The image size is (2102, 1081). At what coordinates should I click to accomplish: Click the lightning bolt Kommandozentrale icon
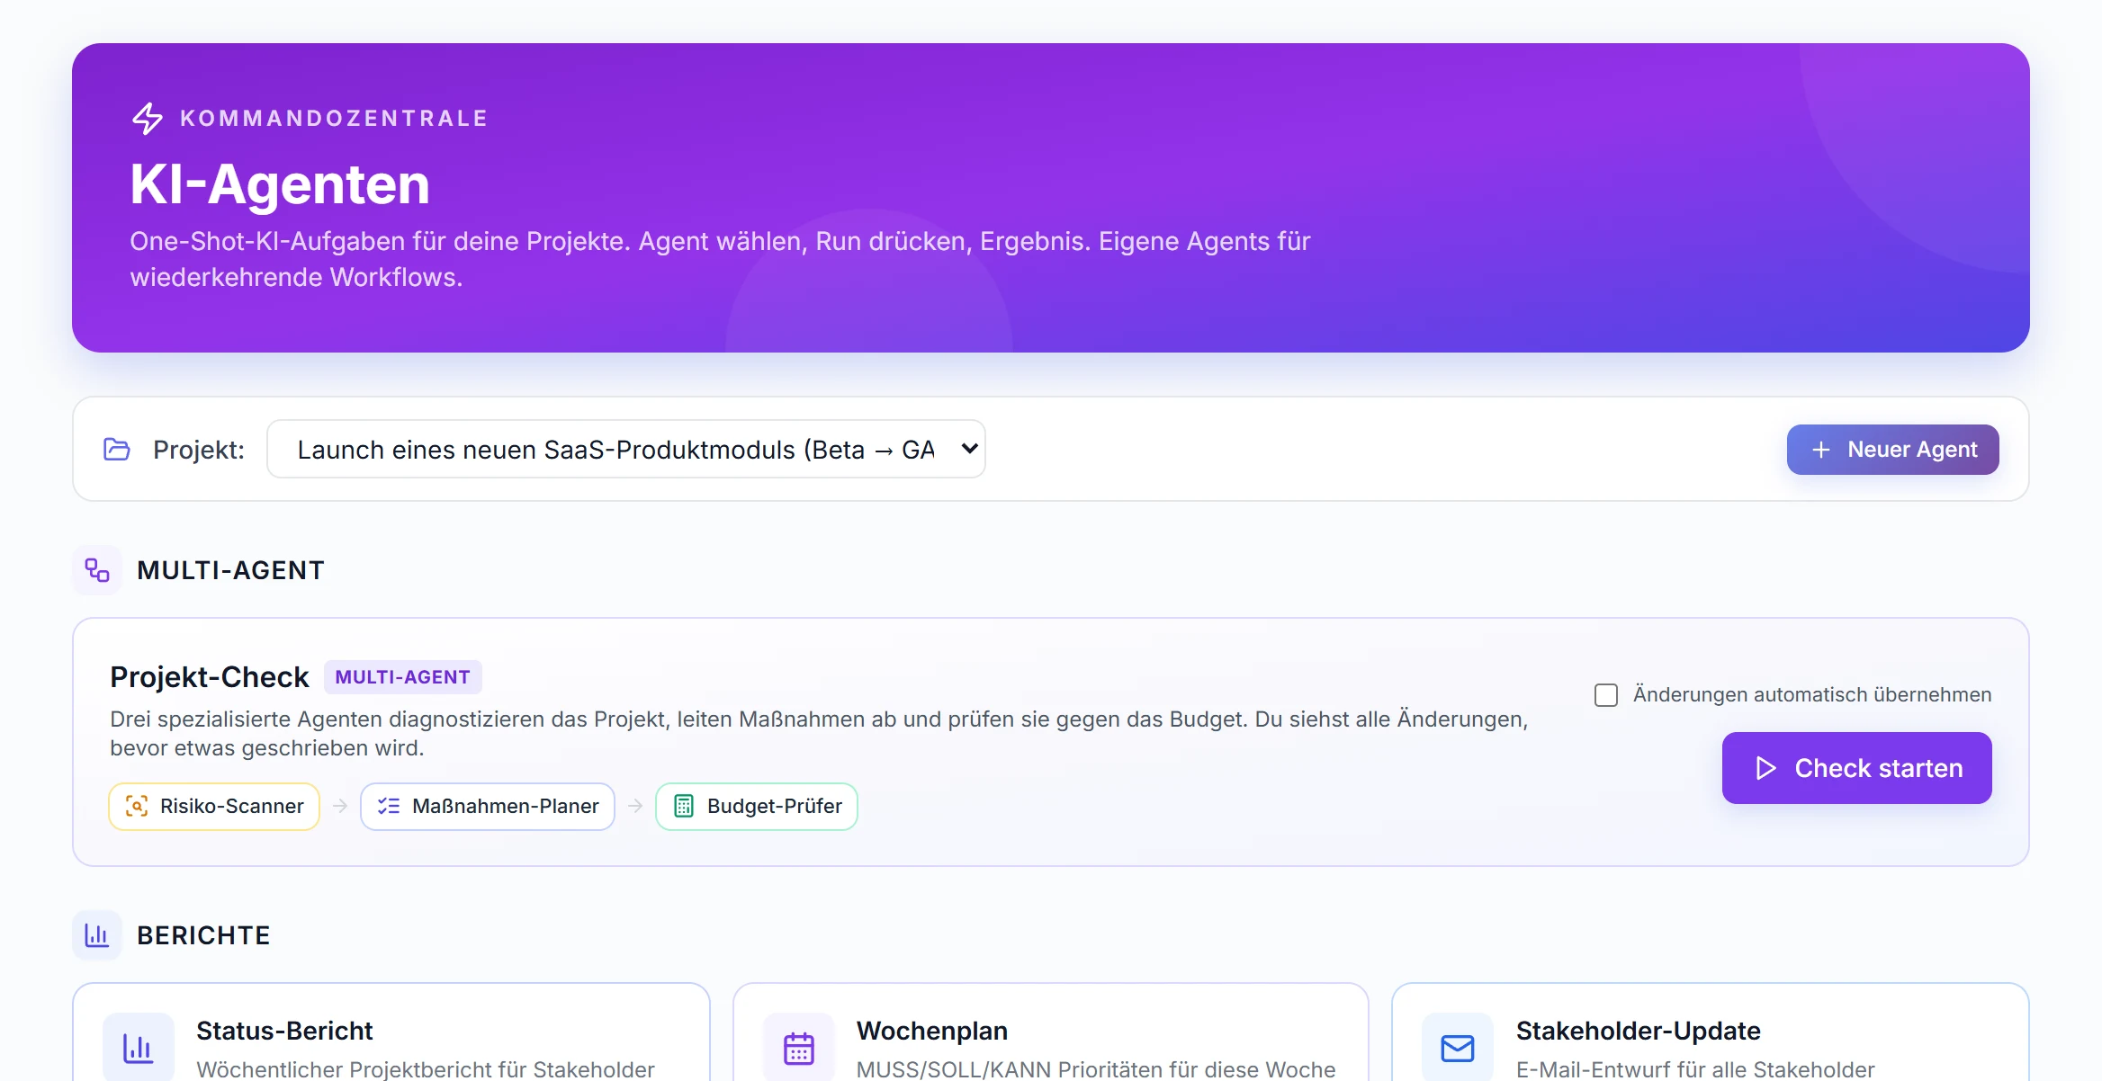coord(148,119)
